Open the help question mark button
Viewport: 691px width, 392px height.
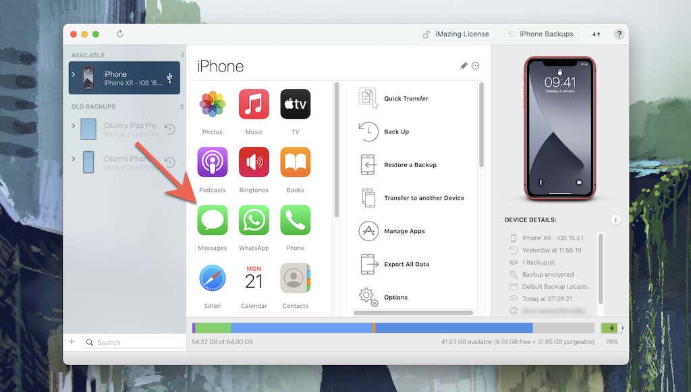click(619, 34)
